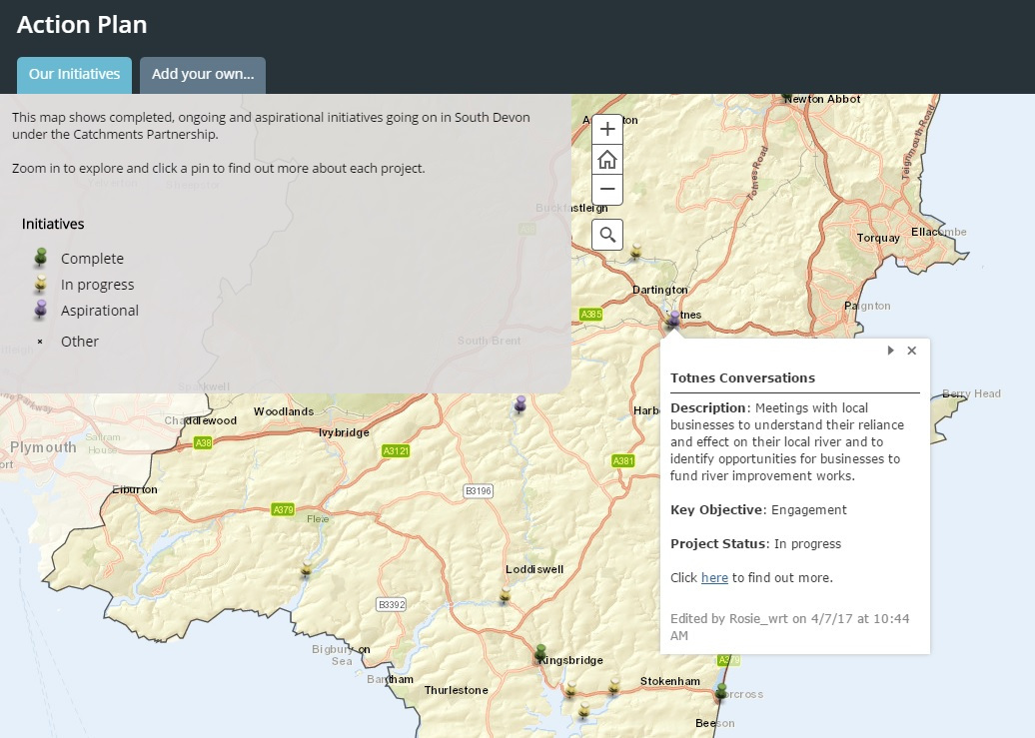1035x738 pixels.
Task: Click the Thurlestone map label
Action: (x=457, y=690)
